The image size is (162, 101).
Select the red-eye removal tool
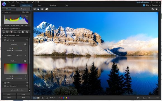pyautogui.click(x=11, y=32)
